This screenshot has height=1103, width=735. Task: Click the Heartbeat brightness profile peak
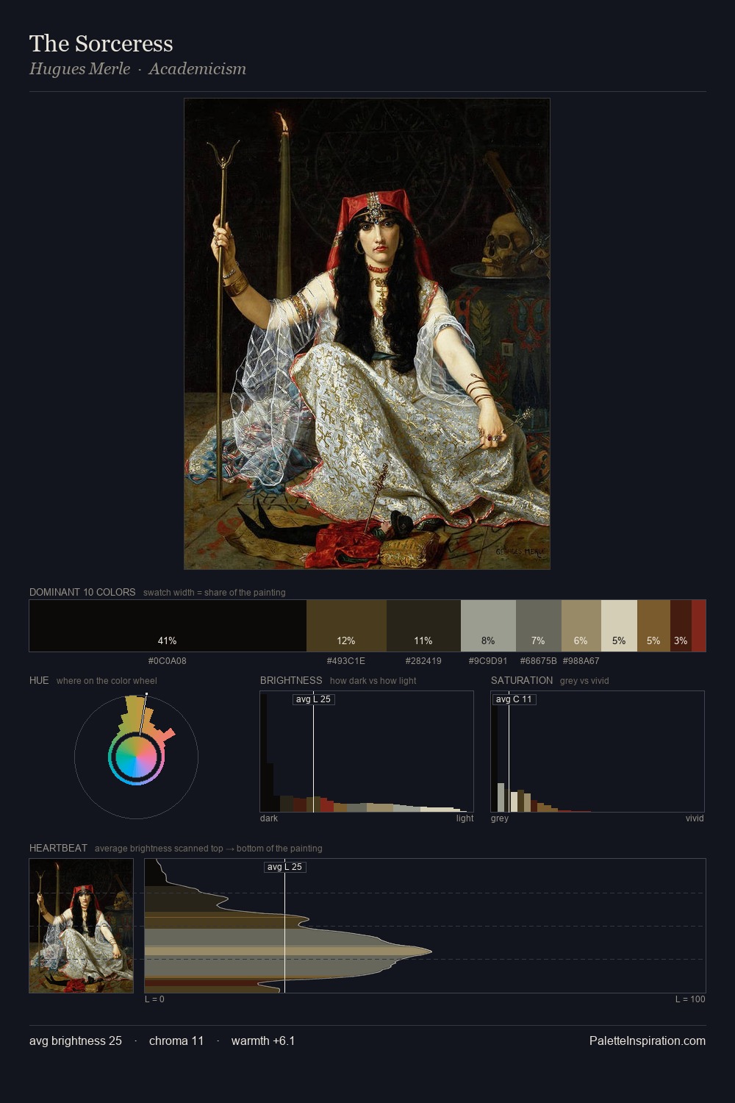click(x=431, y=951)
